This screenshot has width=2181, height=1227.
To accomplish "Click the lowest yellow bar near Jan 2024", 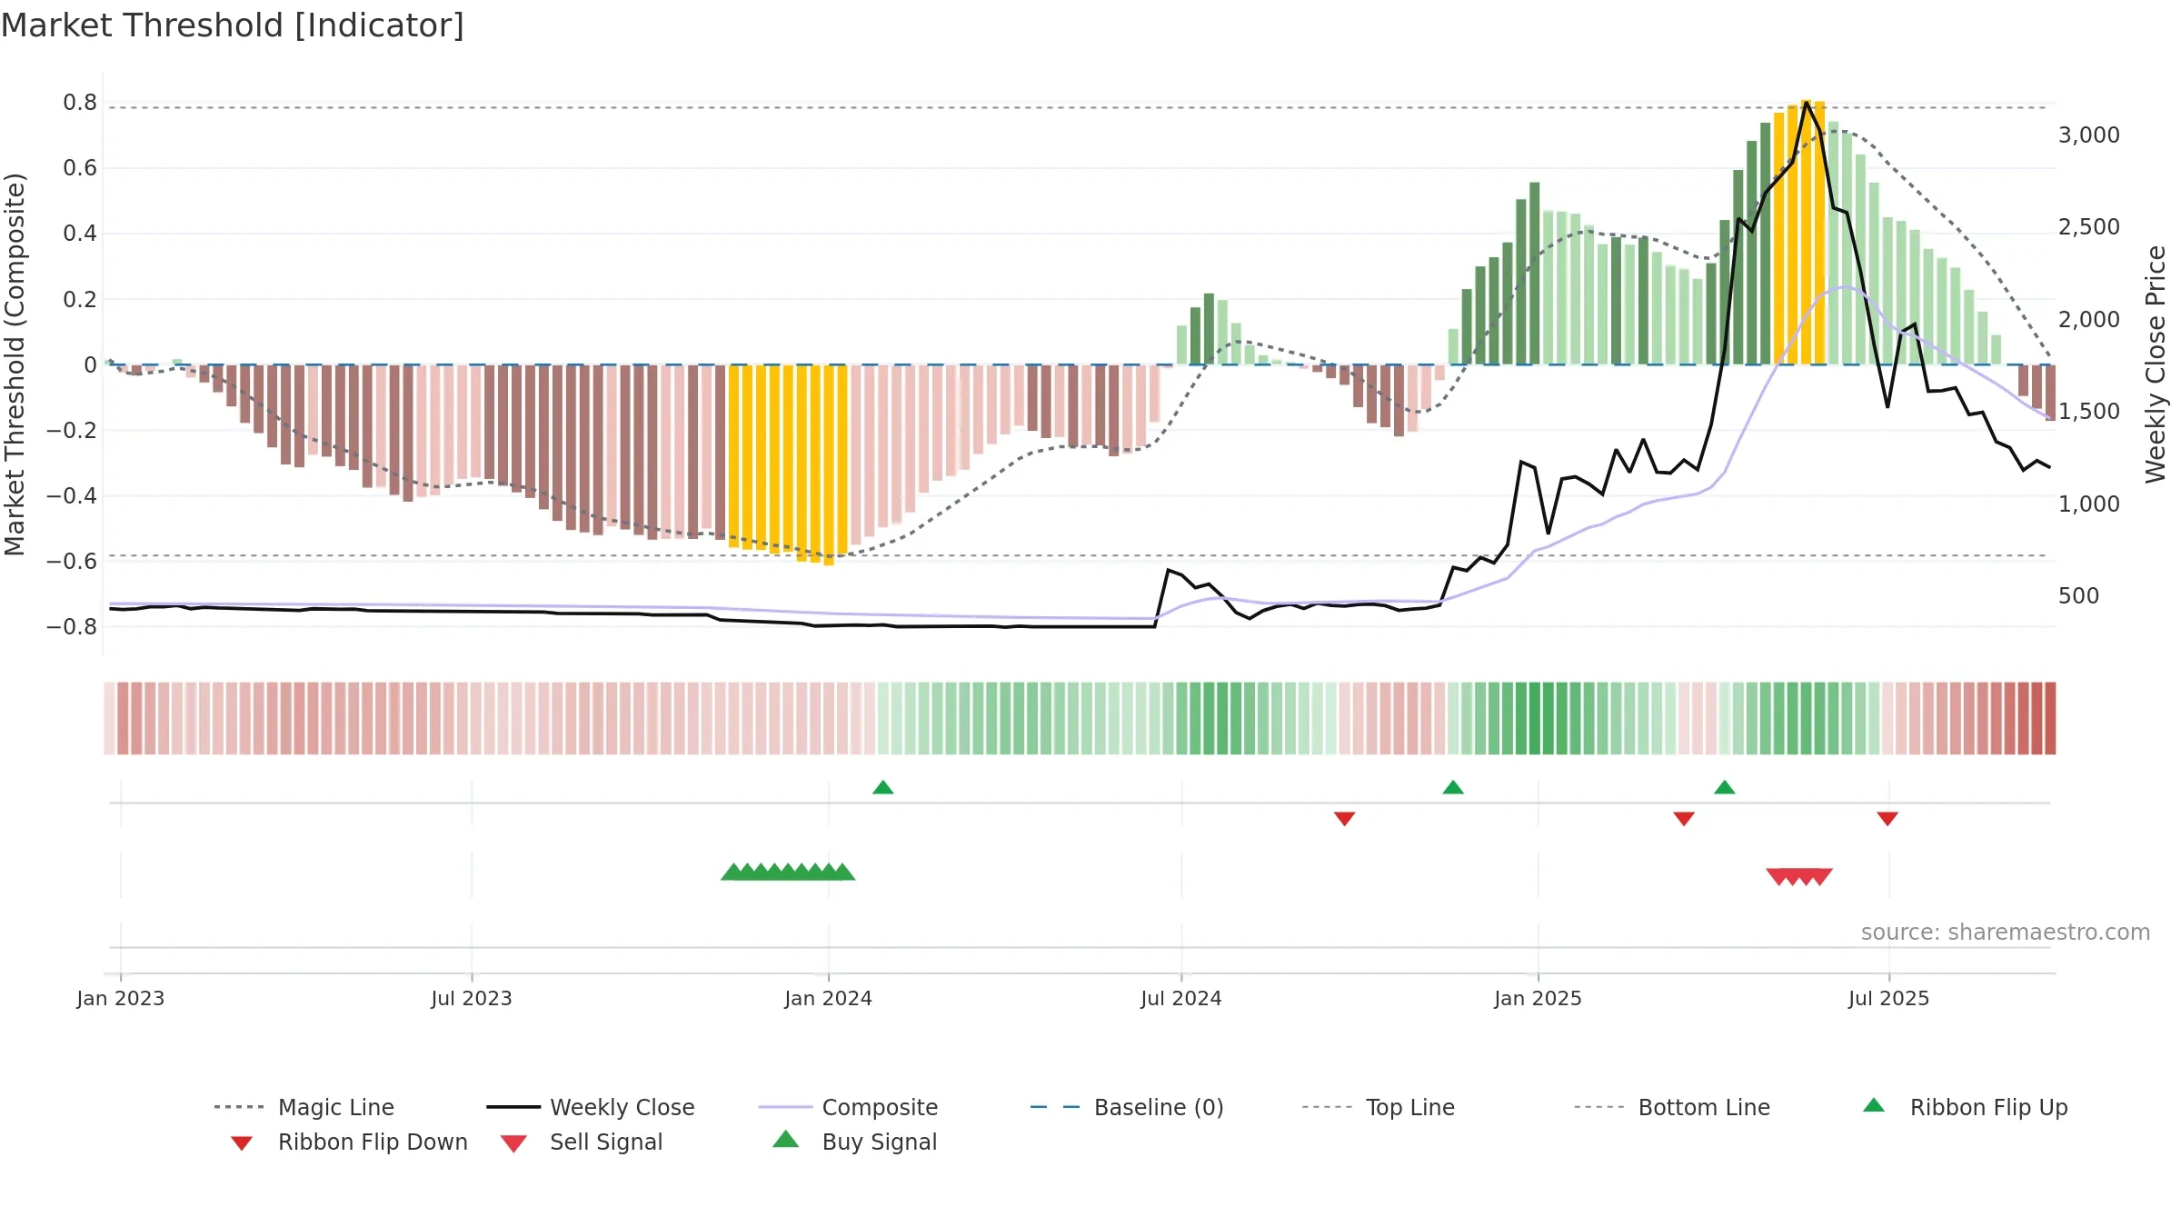I will pyautogui.click(x=829, y=465).
